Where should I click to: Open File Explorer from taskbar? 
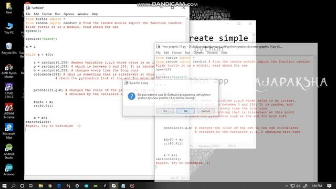pos(40,185)
